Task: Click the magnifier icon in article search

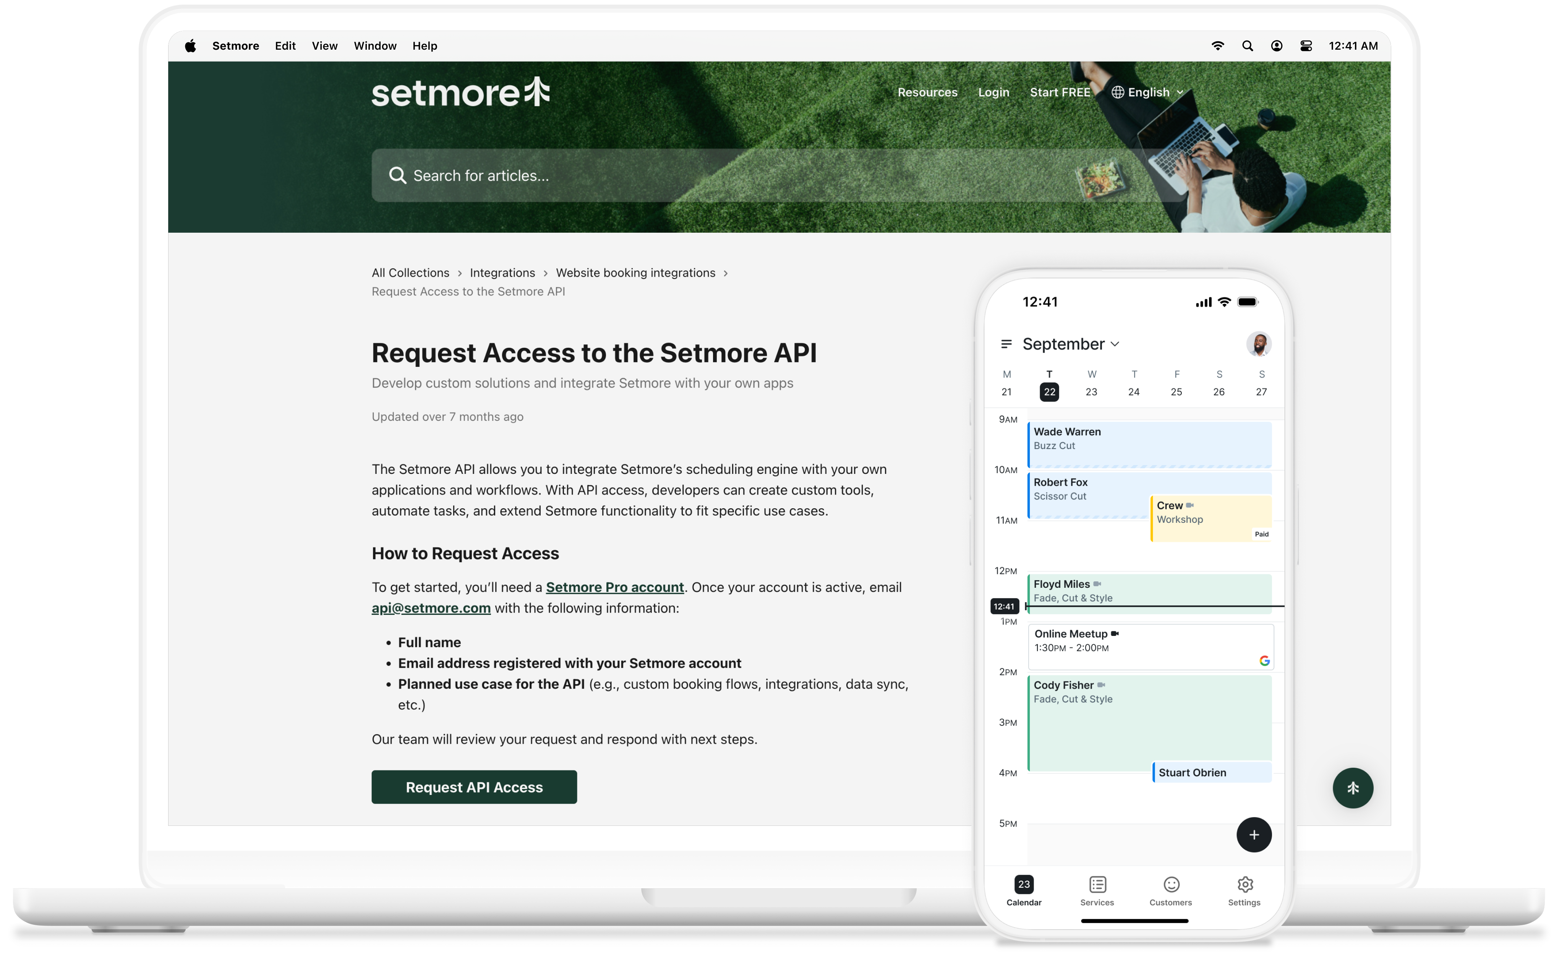Action: point(397,175)
